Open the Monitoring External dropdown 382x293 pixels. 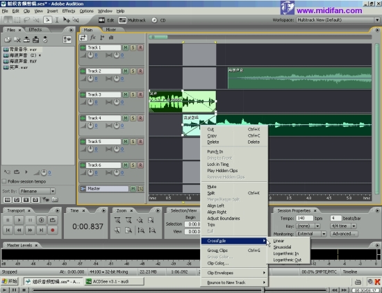coord(324,234)
